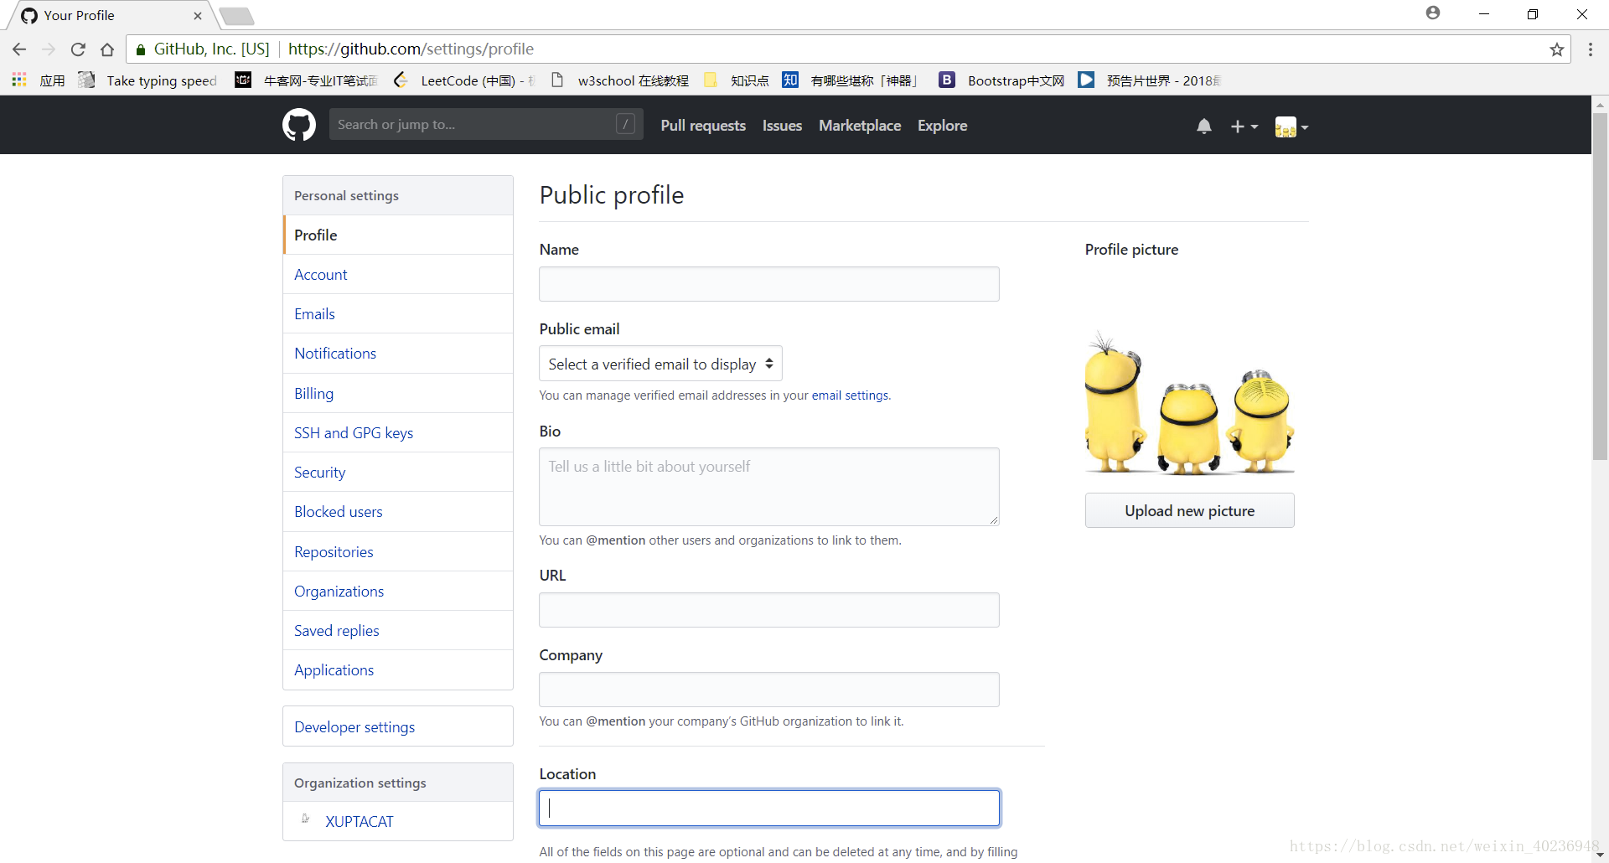Follow the email settings link
The image size is (1609, 863).
coord(850,395)
